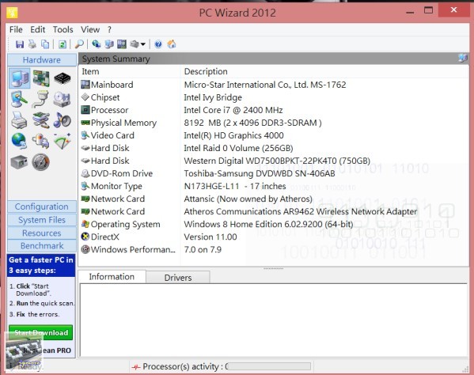Open the Tools menu

point(63,29)
